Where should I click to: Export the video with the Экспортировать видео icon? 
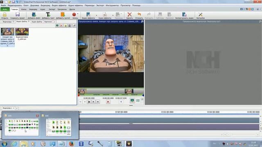point(184,16)
